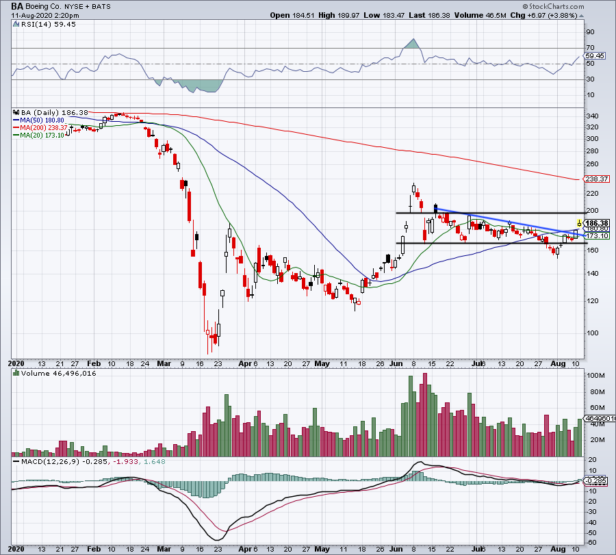Image resolution: width=616 pixels, height=555 pixels.
Task: Click the MA(50) blue legend line
Action: (16, 120)
